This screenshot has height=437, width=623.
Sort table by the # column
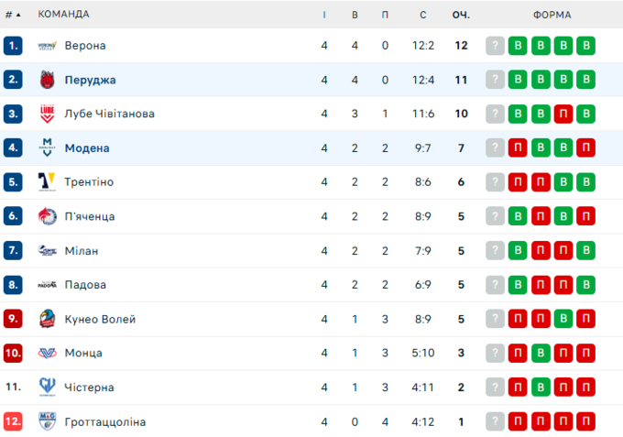[x=13, y=15]
